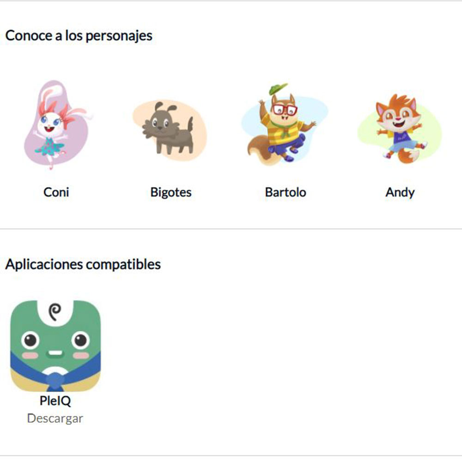The image size is (462, 462).
Task: Click Bartolo's flying green cap
Action: (278, 88)
